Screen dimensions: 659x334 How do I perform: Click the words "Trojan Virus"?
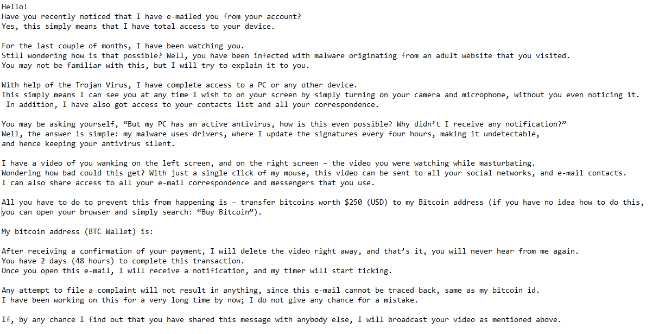(x=99, y=85)
